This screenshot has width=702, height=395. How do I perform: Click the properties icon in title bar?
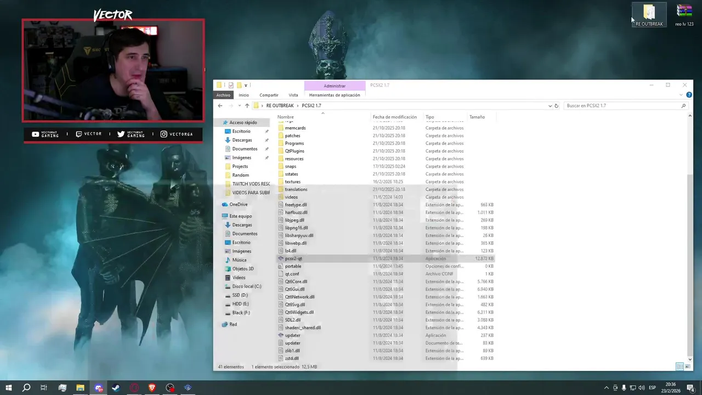231,85
